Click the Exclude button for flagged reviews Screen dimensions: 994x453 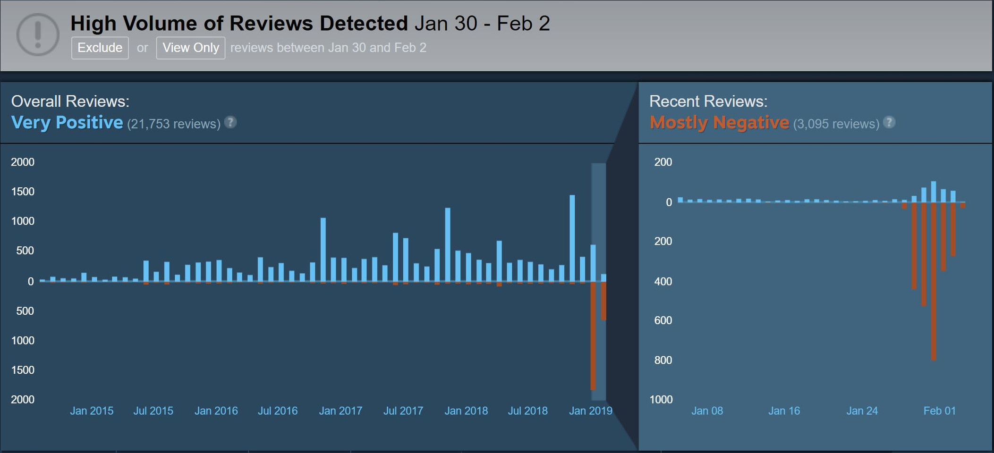pyautogui.click(x=100, y=48)
